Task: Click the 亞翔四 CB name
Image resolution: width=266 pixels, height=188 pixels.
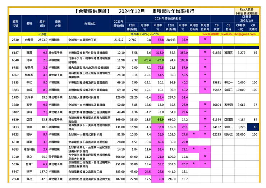Action: pos(228,119)
